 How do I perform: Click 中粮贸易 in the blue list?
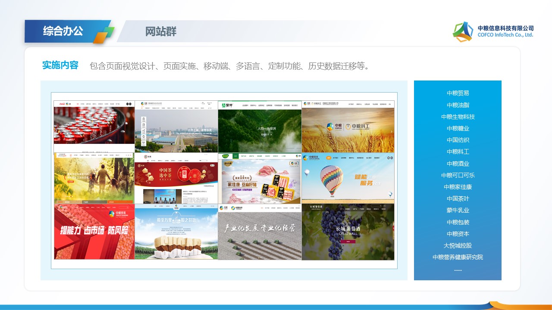[x=458, y=93]
